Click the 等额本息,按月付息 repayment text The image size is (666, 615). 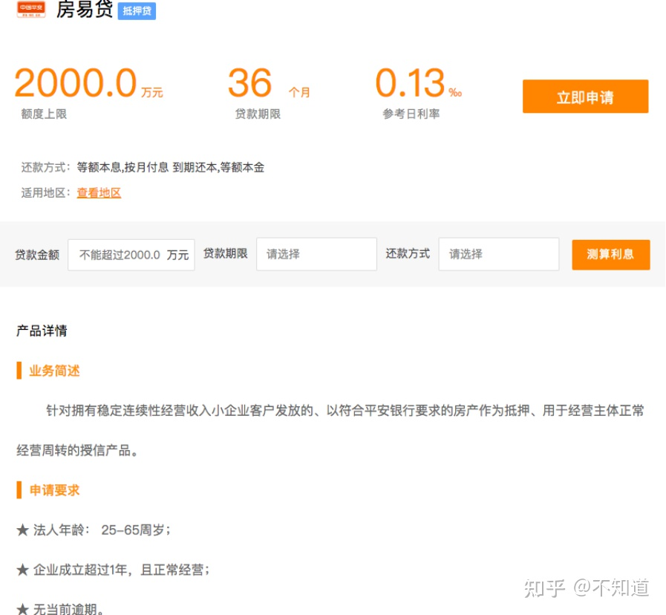(123, 167)
